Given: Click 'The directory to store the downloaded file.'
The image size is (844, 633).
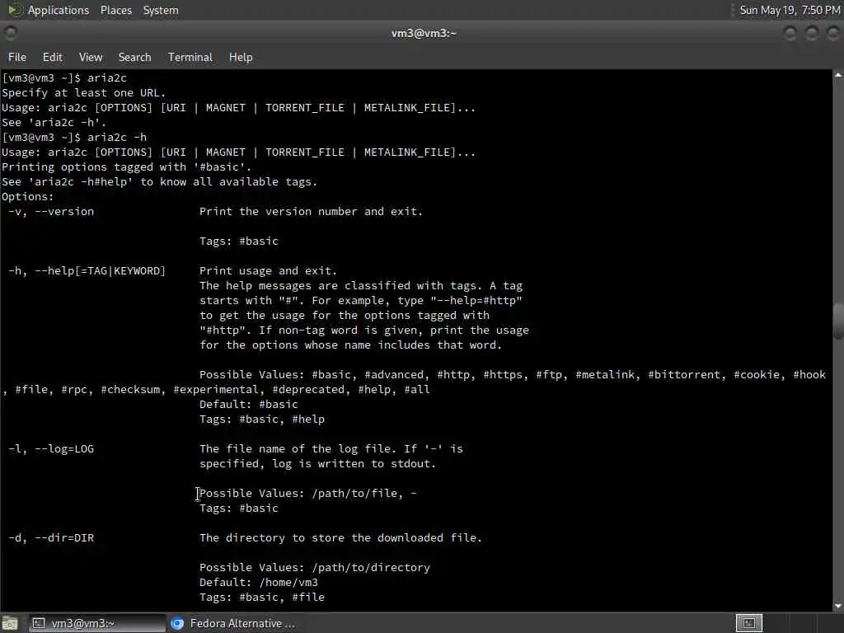Looking at the screenshot, I should [x=340, y=537].
